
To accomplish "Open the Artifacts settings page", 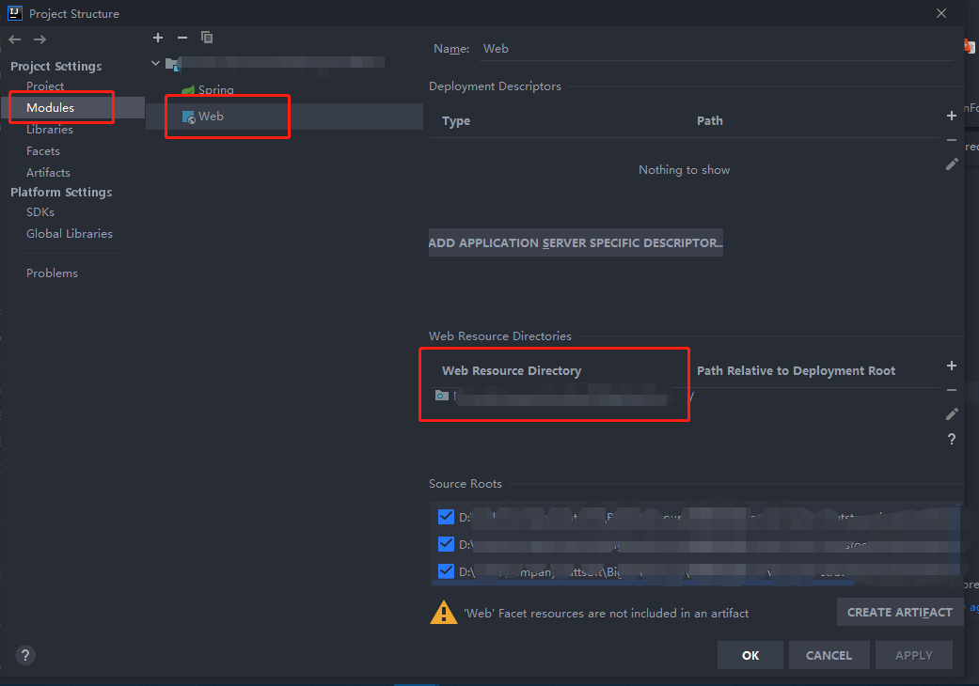I will coord(48,173).
